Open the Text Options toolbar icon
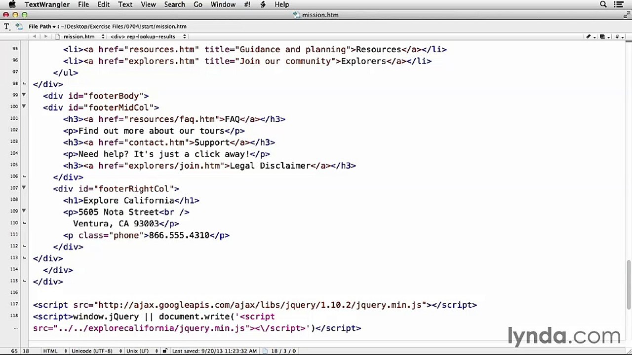632x355 pixels. point(7,26)
